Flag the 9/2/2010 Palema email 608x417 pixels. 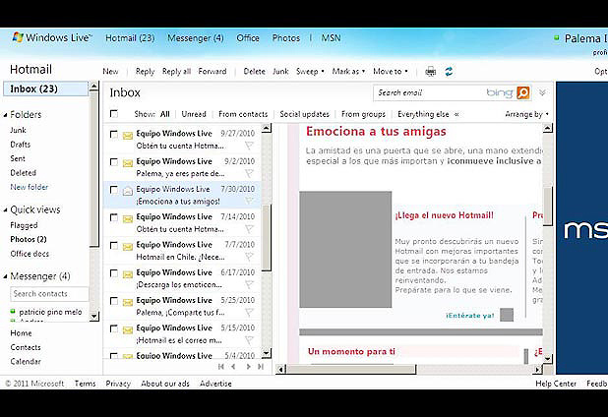(x=249, y=173)
